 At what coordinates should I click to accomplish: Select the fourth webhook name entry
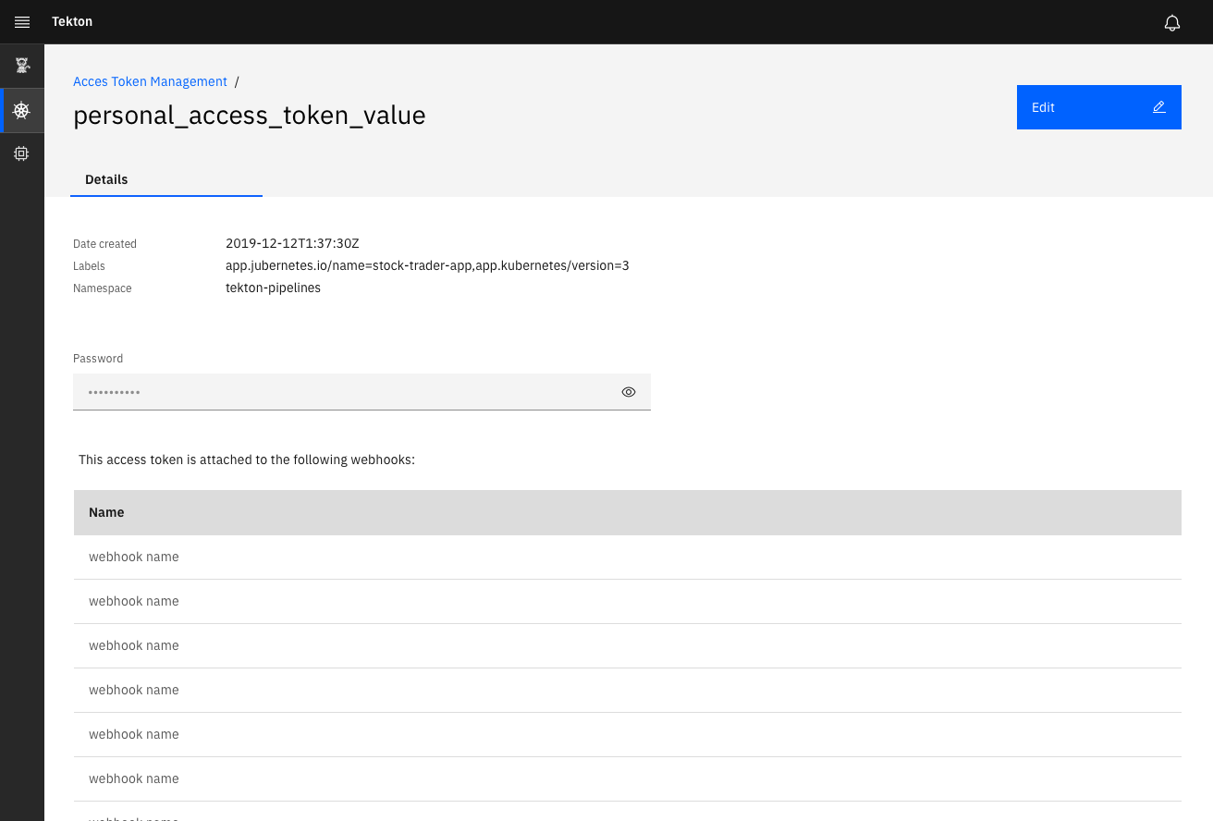coord(134,690)
